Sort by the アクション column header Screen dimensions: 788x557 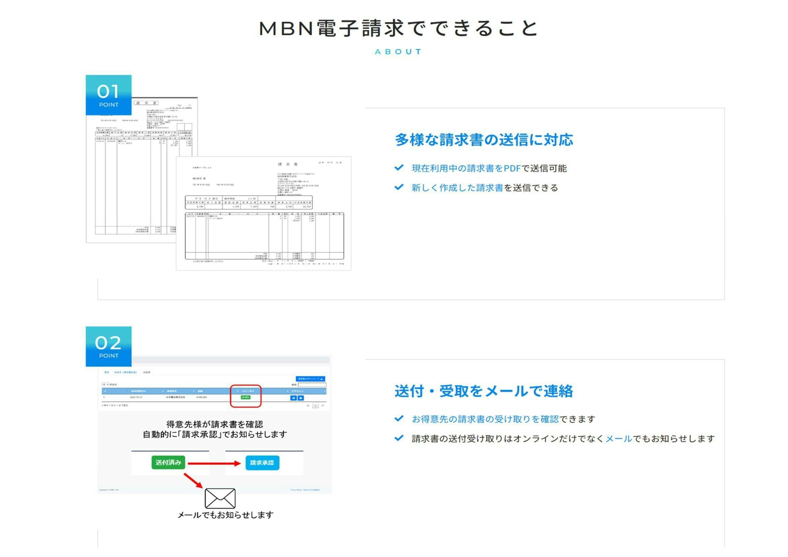click(x=297, y=391)
